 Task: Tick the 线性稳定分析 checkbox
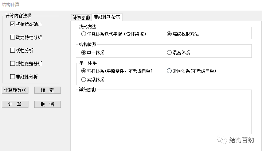[x=12, y=64]
